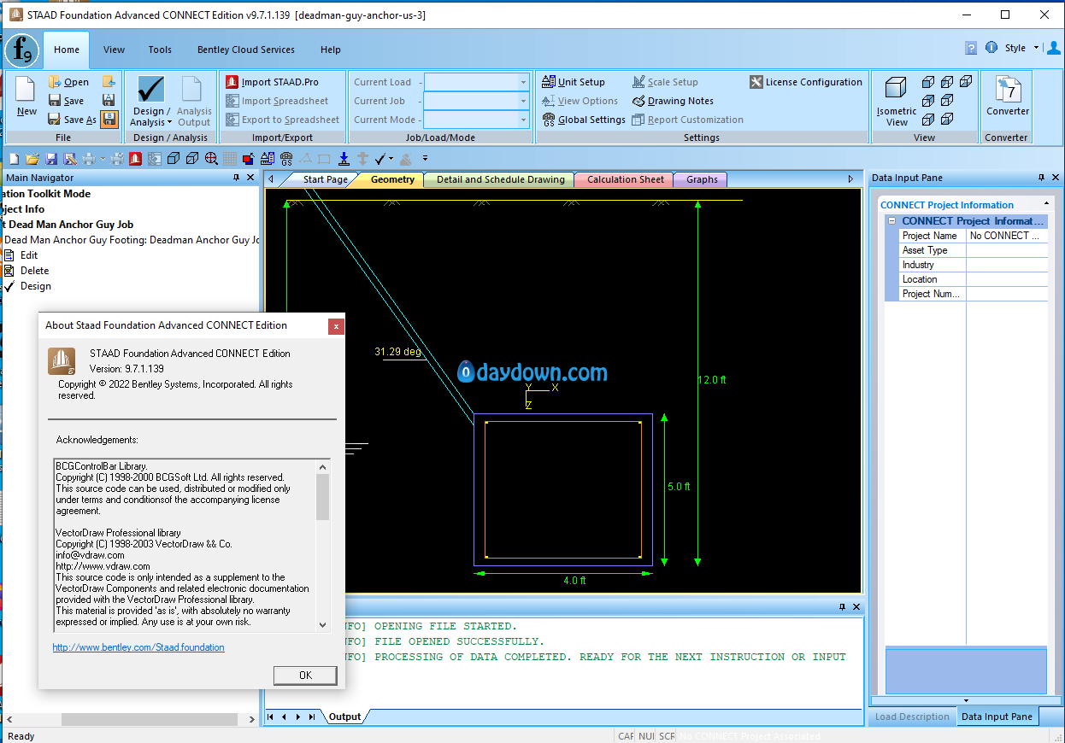Click Save As in the File group
The width and height of the screenshot is (1065, 743).
[72, 120]
